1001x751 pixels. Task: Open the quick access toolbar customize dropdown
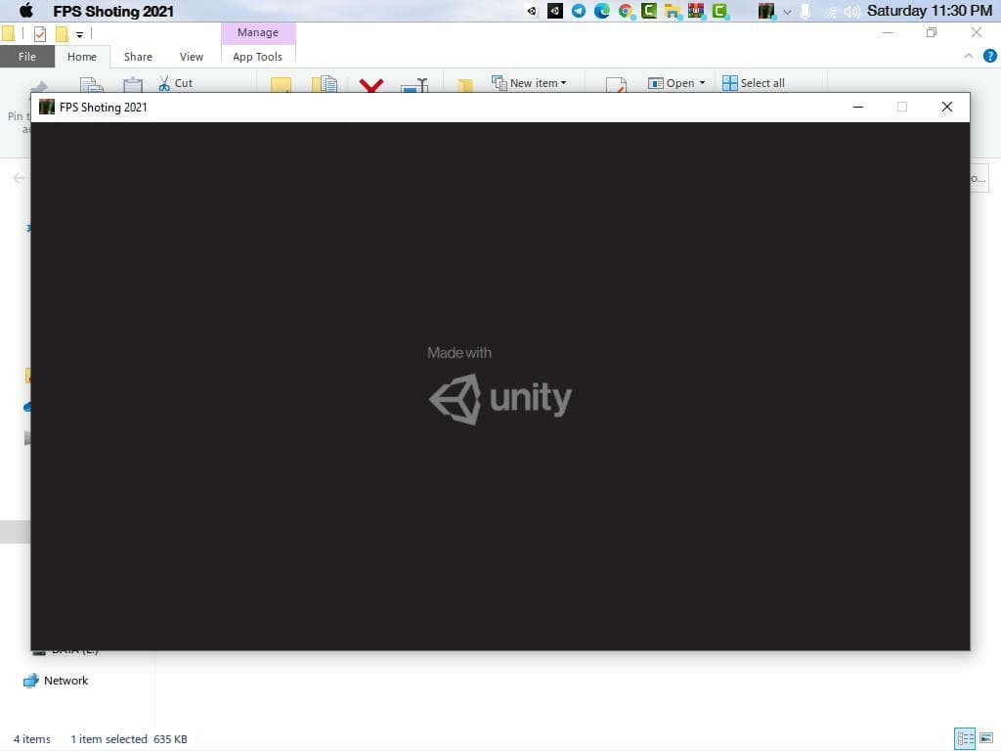[x=80, y=34]
